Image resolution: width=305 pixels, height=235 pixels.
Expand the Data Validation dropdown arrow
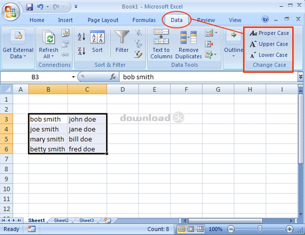tap(216, 33)
